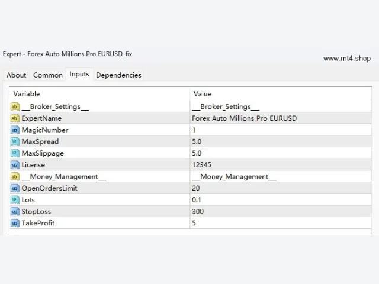Edit the StopLoss value 300

(281, 212)
